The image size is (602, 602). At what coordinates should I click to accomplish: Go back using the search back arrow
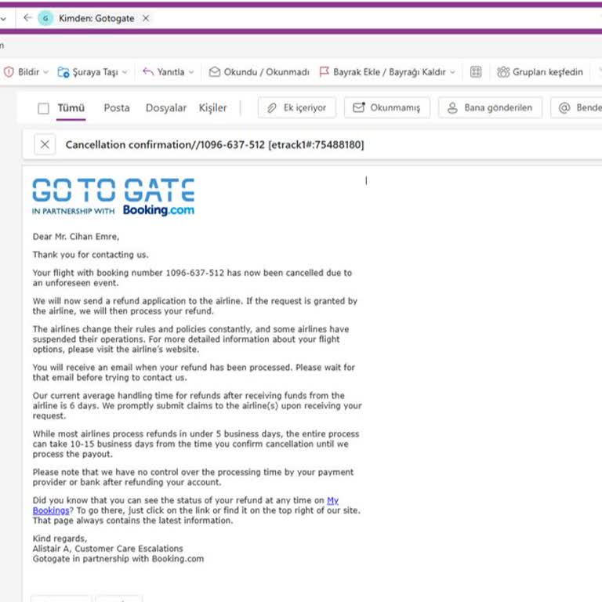click(27, 18)
